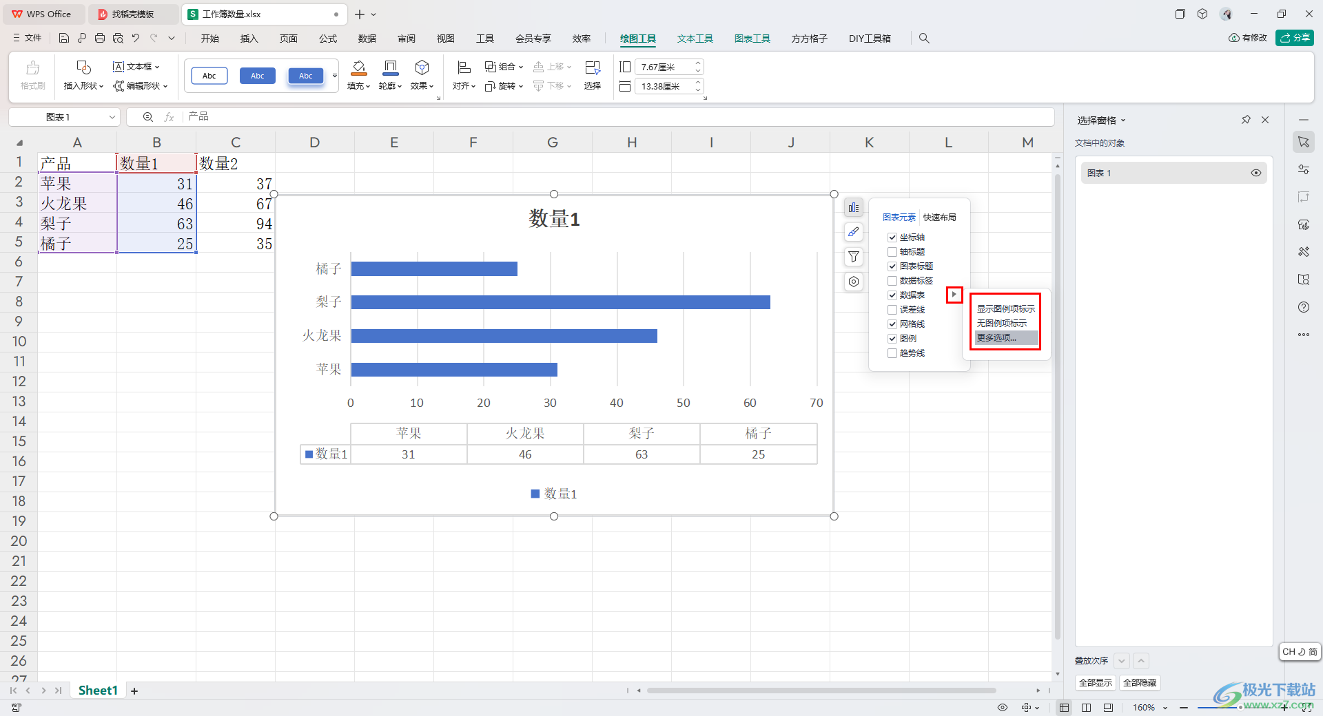Uncheck the 数据表 (data table) checkbox

(x=892, y=295)
